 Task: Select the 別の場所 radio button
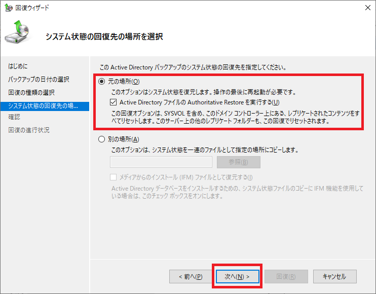click(x=102, y=139)
